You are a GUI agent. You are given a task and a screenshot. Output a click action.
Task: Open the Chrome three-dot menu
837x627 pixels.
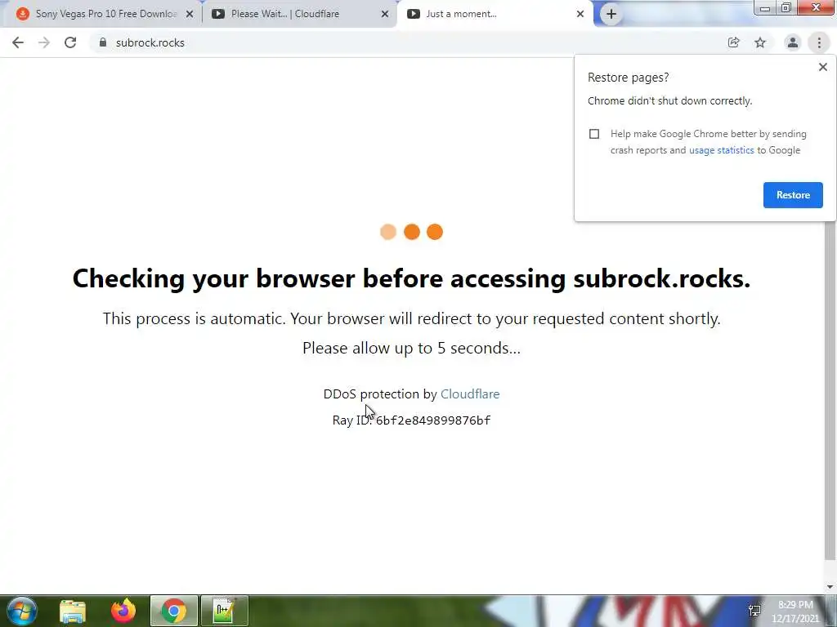pos(819,42)
